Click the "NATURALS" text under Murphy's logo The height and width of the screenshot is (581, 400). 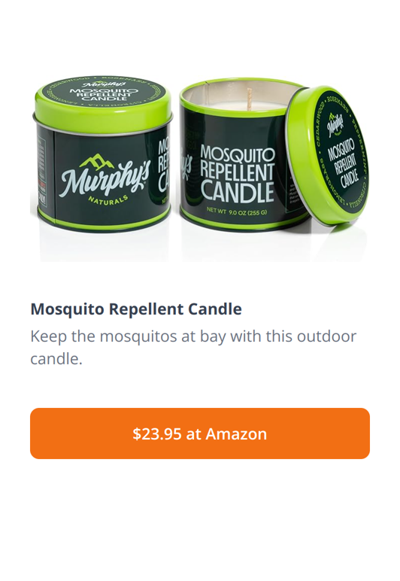tap(108, 199)
